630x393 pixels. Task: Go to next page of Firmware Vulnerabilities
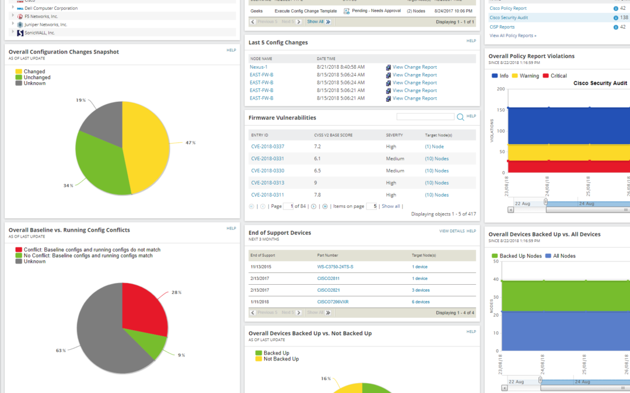point(314,207)
